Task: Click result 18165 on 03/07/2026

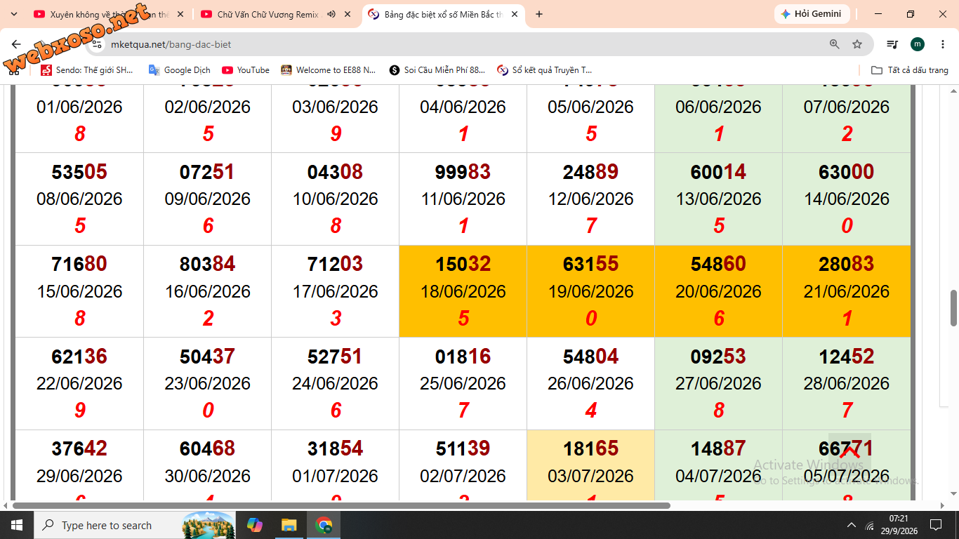Action: 591,448
